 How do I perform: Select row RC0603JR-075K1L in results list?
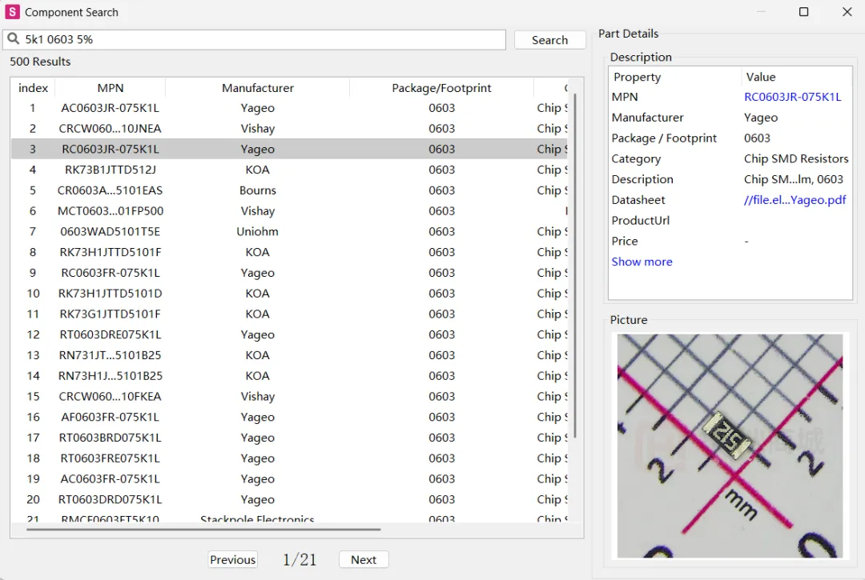(x=290, y=150)
